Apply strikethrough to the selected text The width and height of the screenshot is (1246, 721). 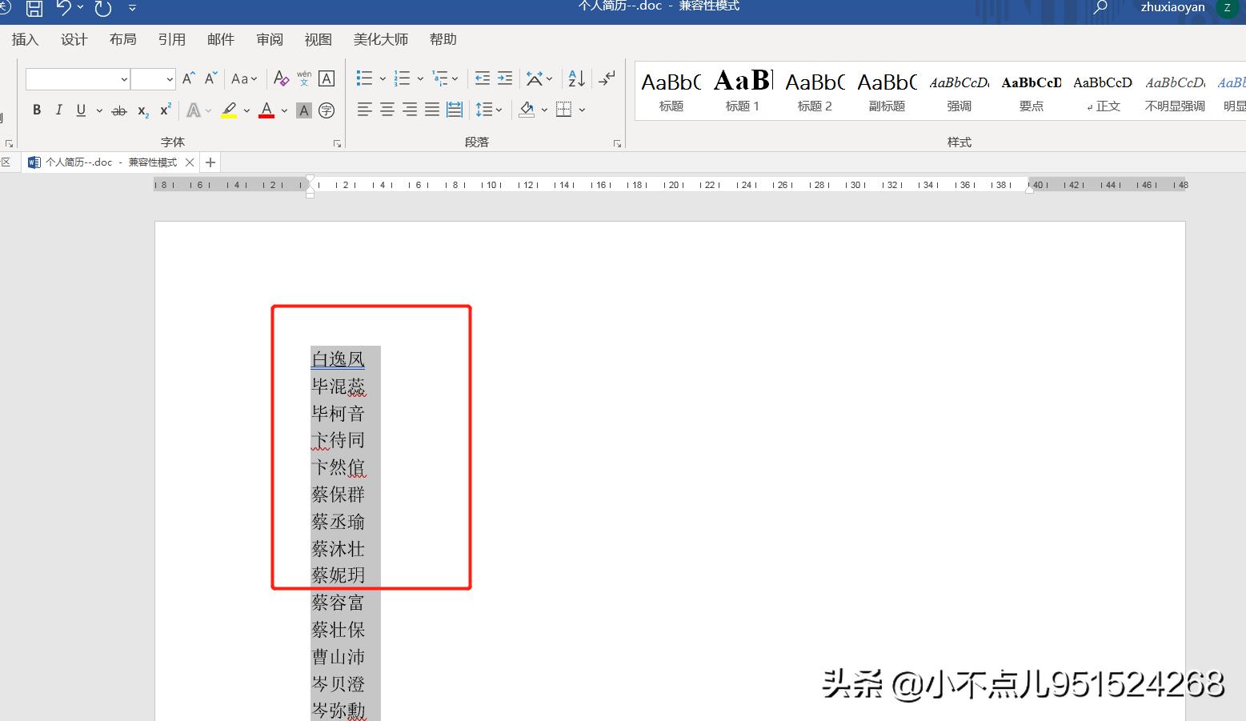pos(118,110)
